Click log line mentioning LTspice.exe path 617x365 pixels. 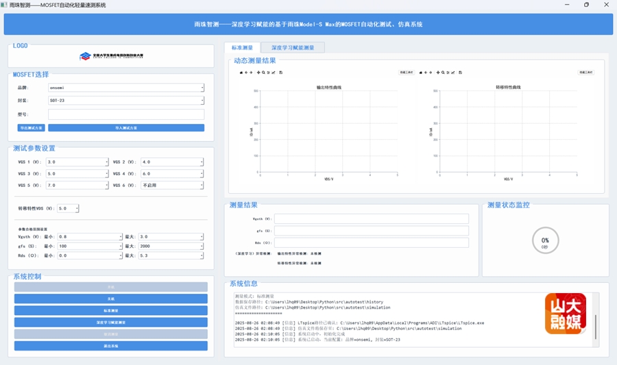pos(360,323)
